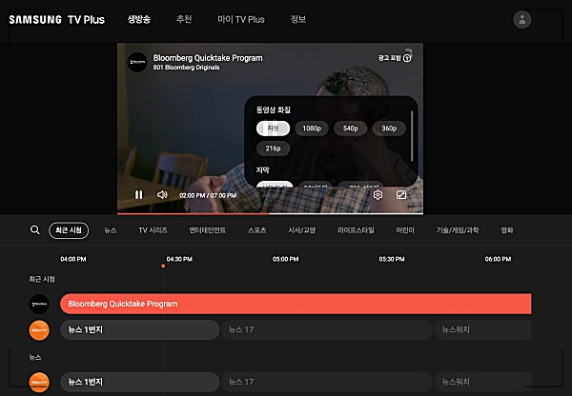The width and height of the screenshot is (572, 396).
Task: Select 뉴스 17 in 뉴스 section
Action: [x=327, y=382]
